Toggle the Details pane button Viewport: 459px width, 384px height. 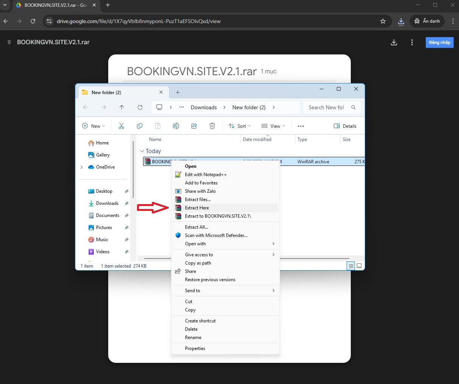345,126
